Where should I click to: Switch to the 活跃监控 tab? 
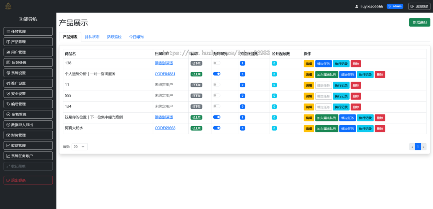tap(114, 37)
